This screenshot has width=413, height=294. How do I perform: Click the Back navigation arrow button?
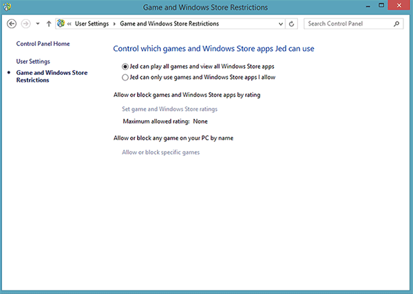coord(12,23)
